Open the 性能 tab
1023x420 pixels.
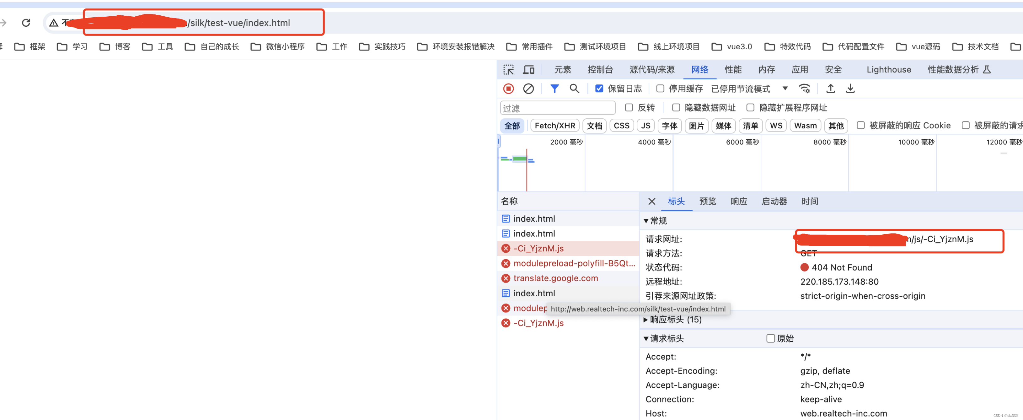pyautogui.click(x=733, y=70)
